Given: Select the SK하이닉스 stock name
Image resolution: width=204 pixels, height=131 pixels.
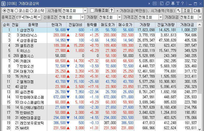Looking at the screenshot, I should 29,35.
